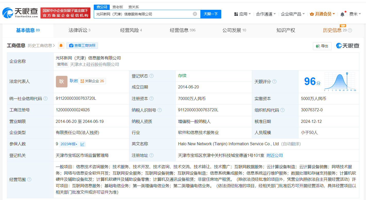Click the help icon next to 注册资本
Image resolution: width=366 pixels, height=200 pixels.
(x=151, y=98)
